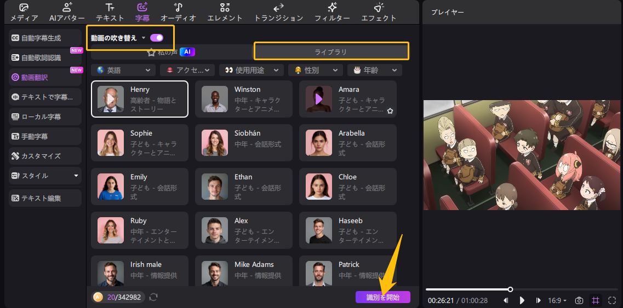Open the 16:9 aspect ratio dropdown
This screenshot has height=308, width=623.
pos(557,300)
